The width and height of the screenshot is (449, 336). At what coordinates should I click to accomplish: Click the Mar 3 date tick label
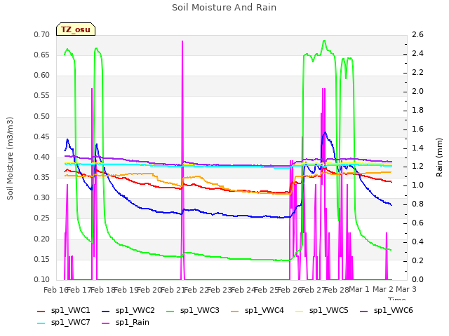coord(406,289)
